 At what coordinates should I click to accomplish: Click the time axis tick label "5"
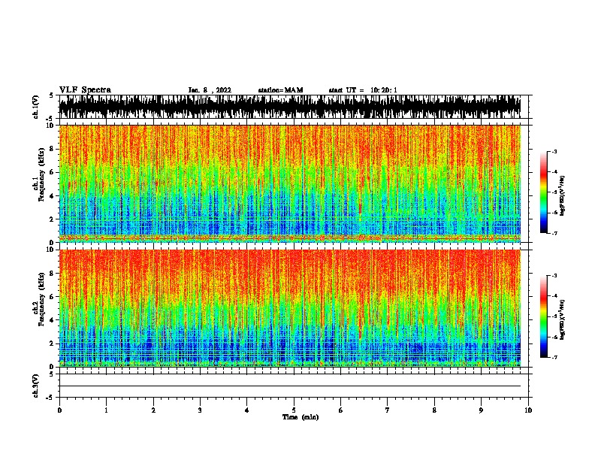point(294,410)
